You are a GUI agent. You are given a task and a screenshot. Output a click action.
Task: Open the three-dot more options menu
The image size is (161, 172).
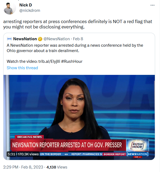(152, 5)
